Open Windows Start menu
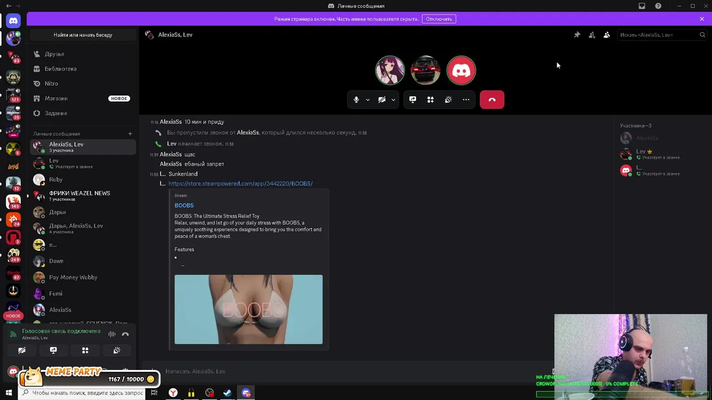 tap(10, 393)
